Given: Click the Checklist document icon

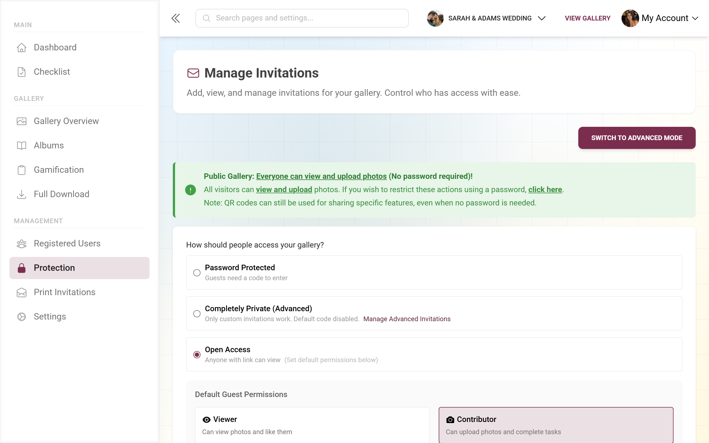Looking at the screenshot, I should coord(21,72).
